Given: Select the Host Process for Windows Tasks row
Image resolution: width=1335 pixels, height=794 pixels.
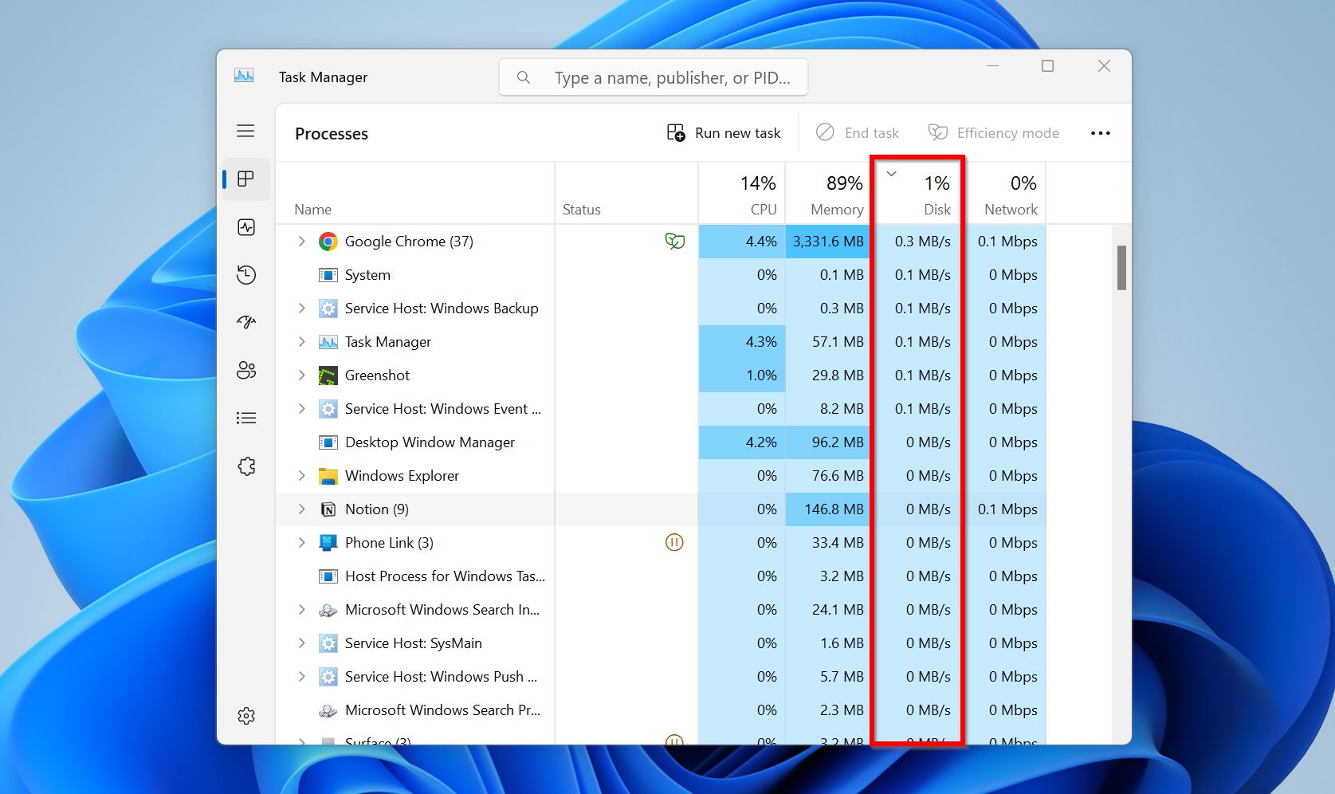Looking at the screenshot, I should (x=660, y=576).
